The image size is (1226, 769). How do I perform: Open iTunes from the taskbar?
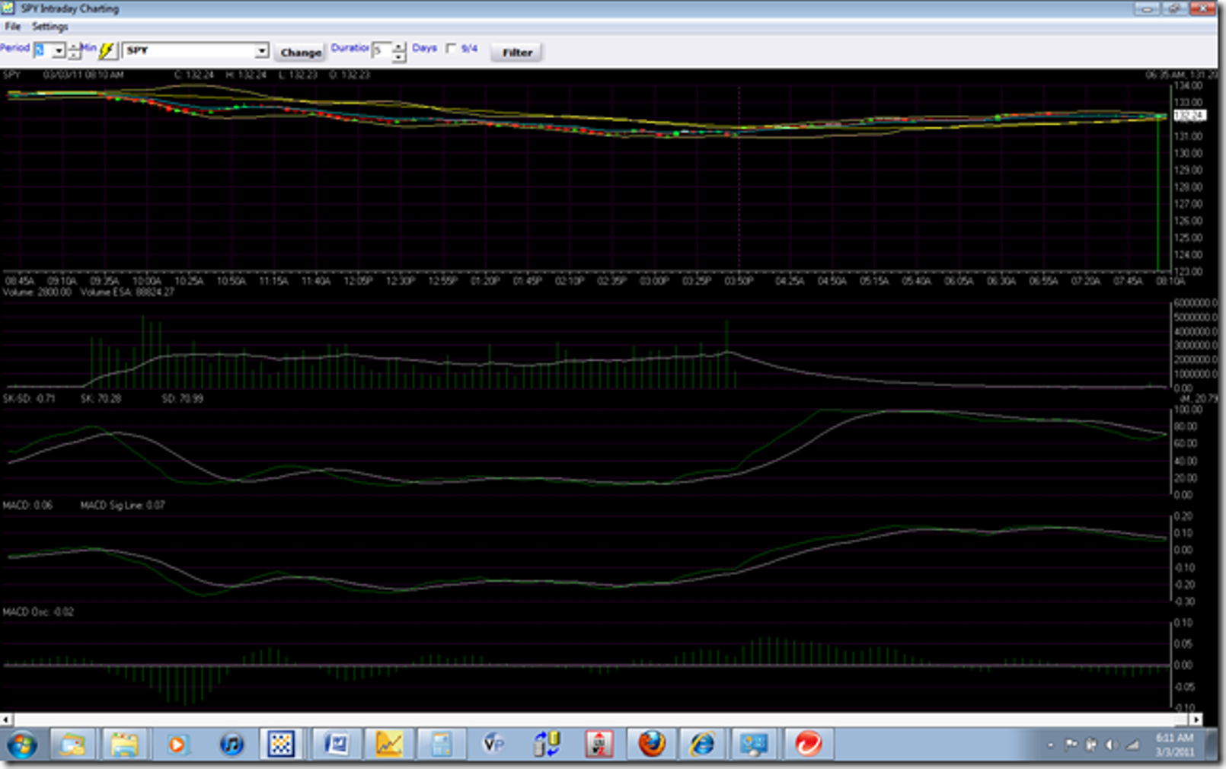coord(231,744)
